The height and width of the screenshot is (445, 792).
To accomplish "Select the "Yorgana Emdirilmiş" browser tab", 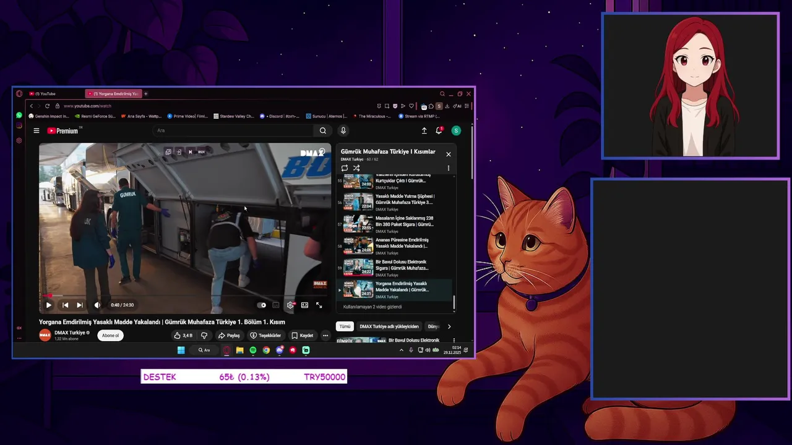I will (x=113, y=94).
